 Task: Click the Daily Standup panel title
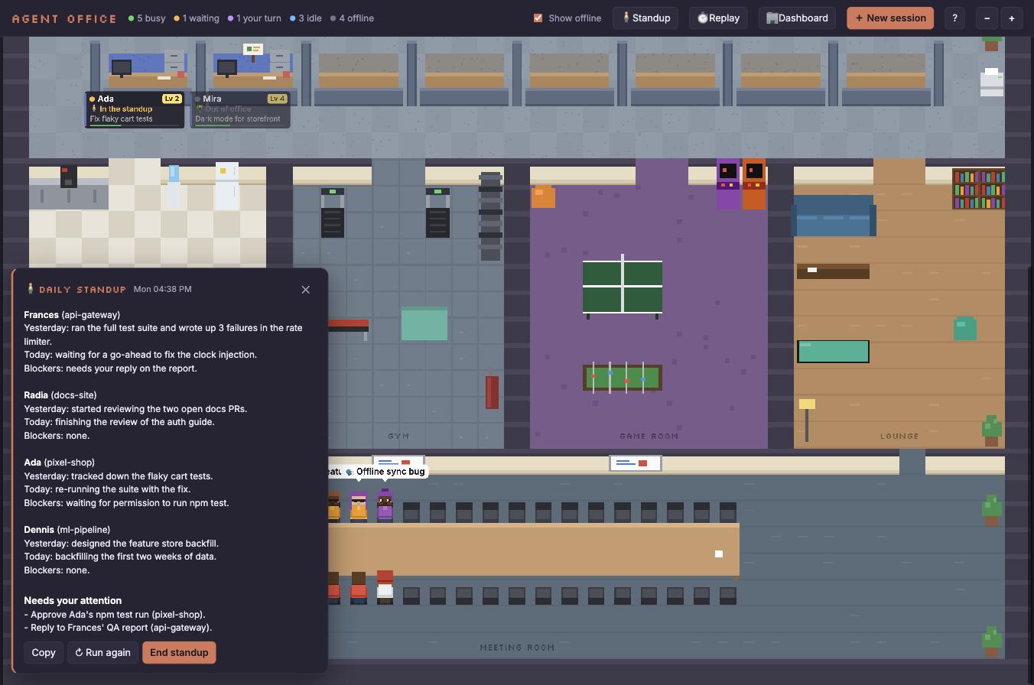(82, 290)
